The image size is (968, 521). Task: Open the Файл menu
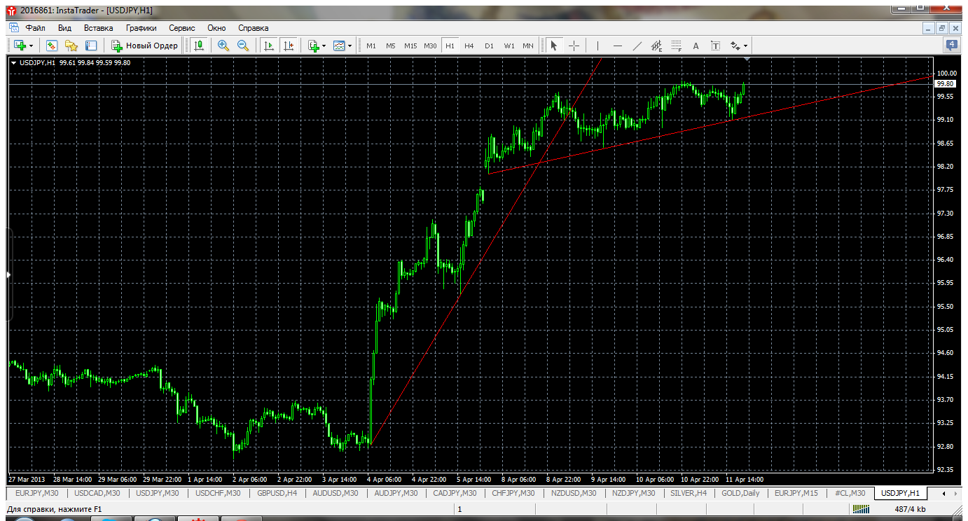click(x=36, y=28)
